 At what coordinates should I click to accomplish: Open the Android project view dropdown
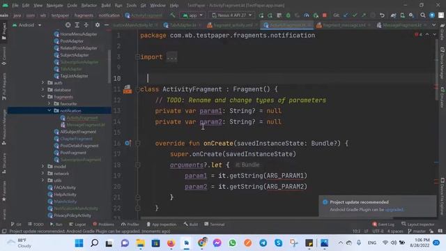[26, 25]
